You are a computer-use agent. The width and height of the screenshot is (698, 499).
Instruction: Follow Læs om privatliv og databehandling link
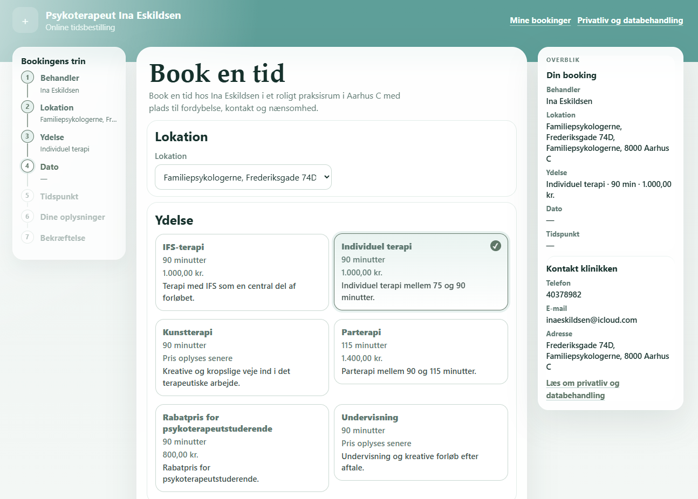click(583, 389)
